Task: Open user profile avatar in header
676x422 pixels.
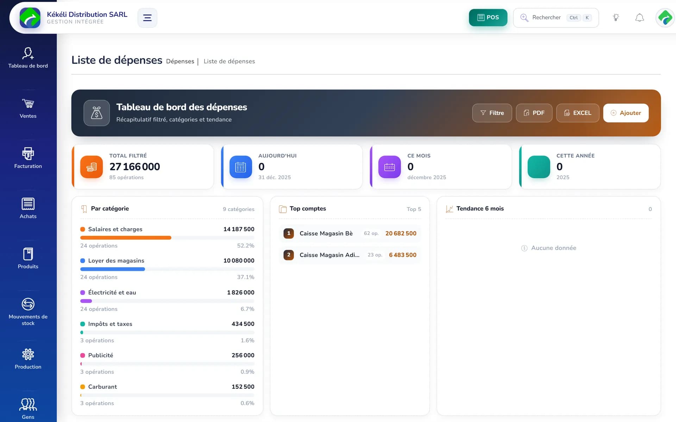Action: tap(665, 18)
